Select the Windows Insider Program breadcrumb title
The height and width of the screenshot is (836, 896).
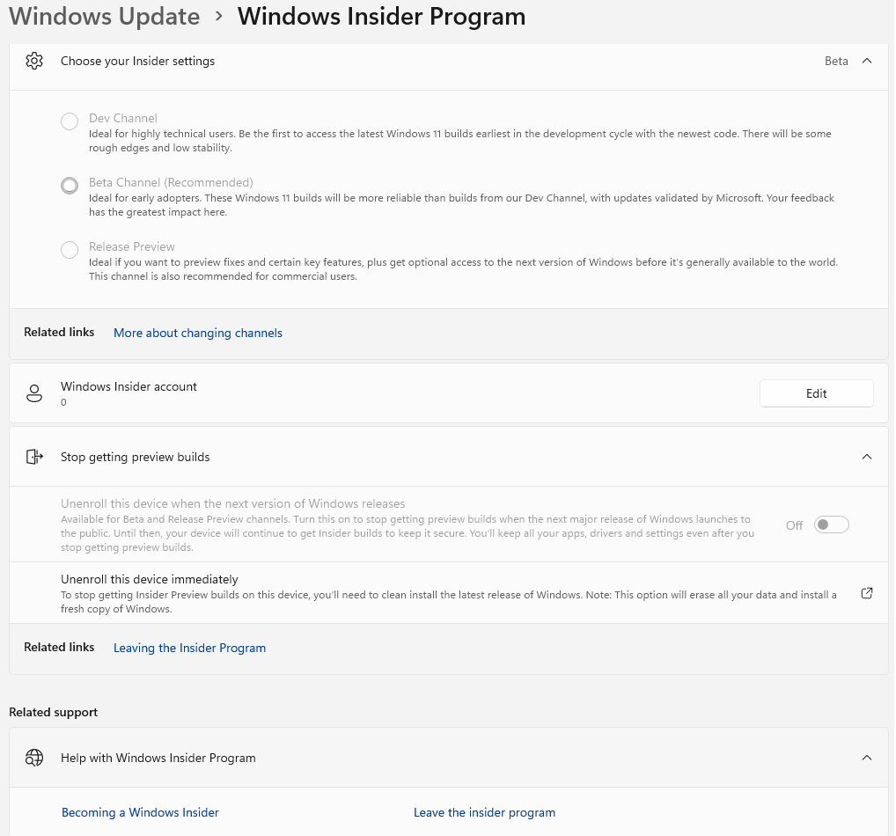point(381,17)
